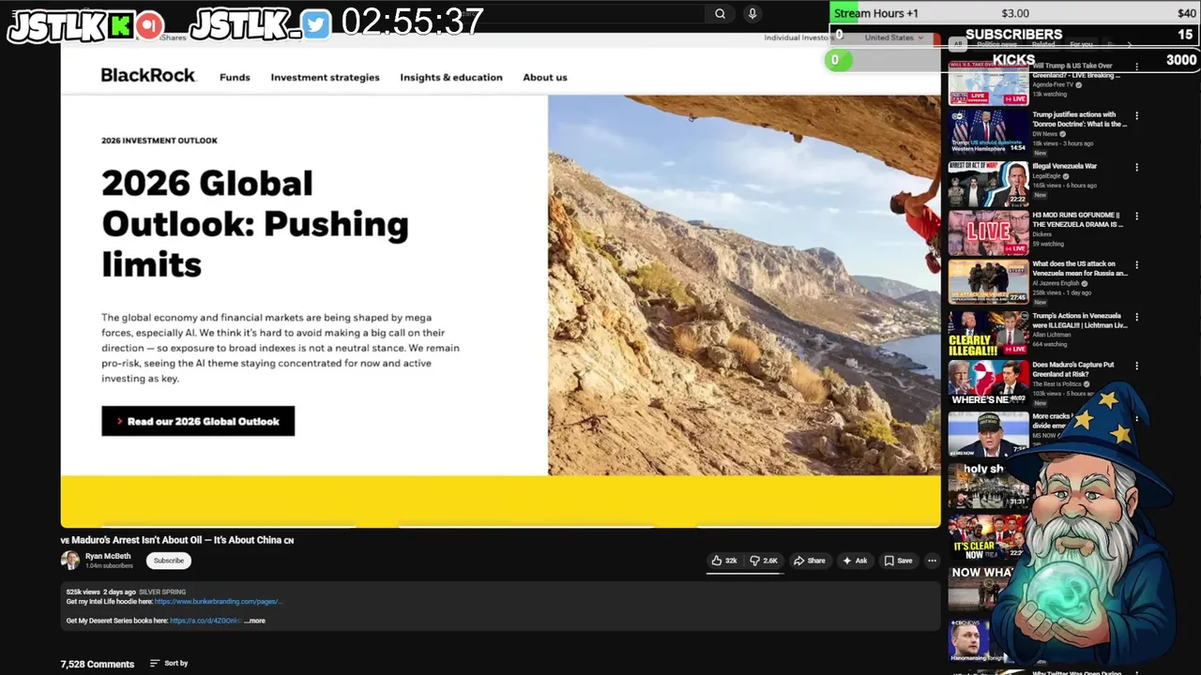Click the dislike thumbs-down 2.6K button
The image size is (1201, 675).
764,561
